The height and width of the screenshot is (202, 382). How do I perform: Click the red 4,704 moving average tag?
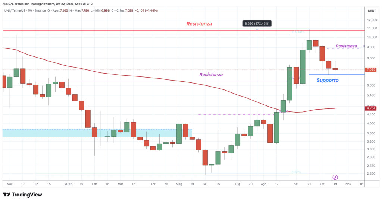click(371, 108)
